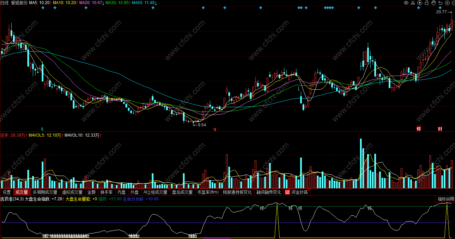Open the red 财 badge marker
This screenshot has height=239, width=455.
pyautogui.click(x=440, y=129)
